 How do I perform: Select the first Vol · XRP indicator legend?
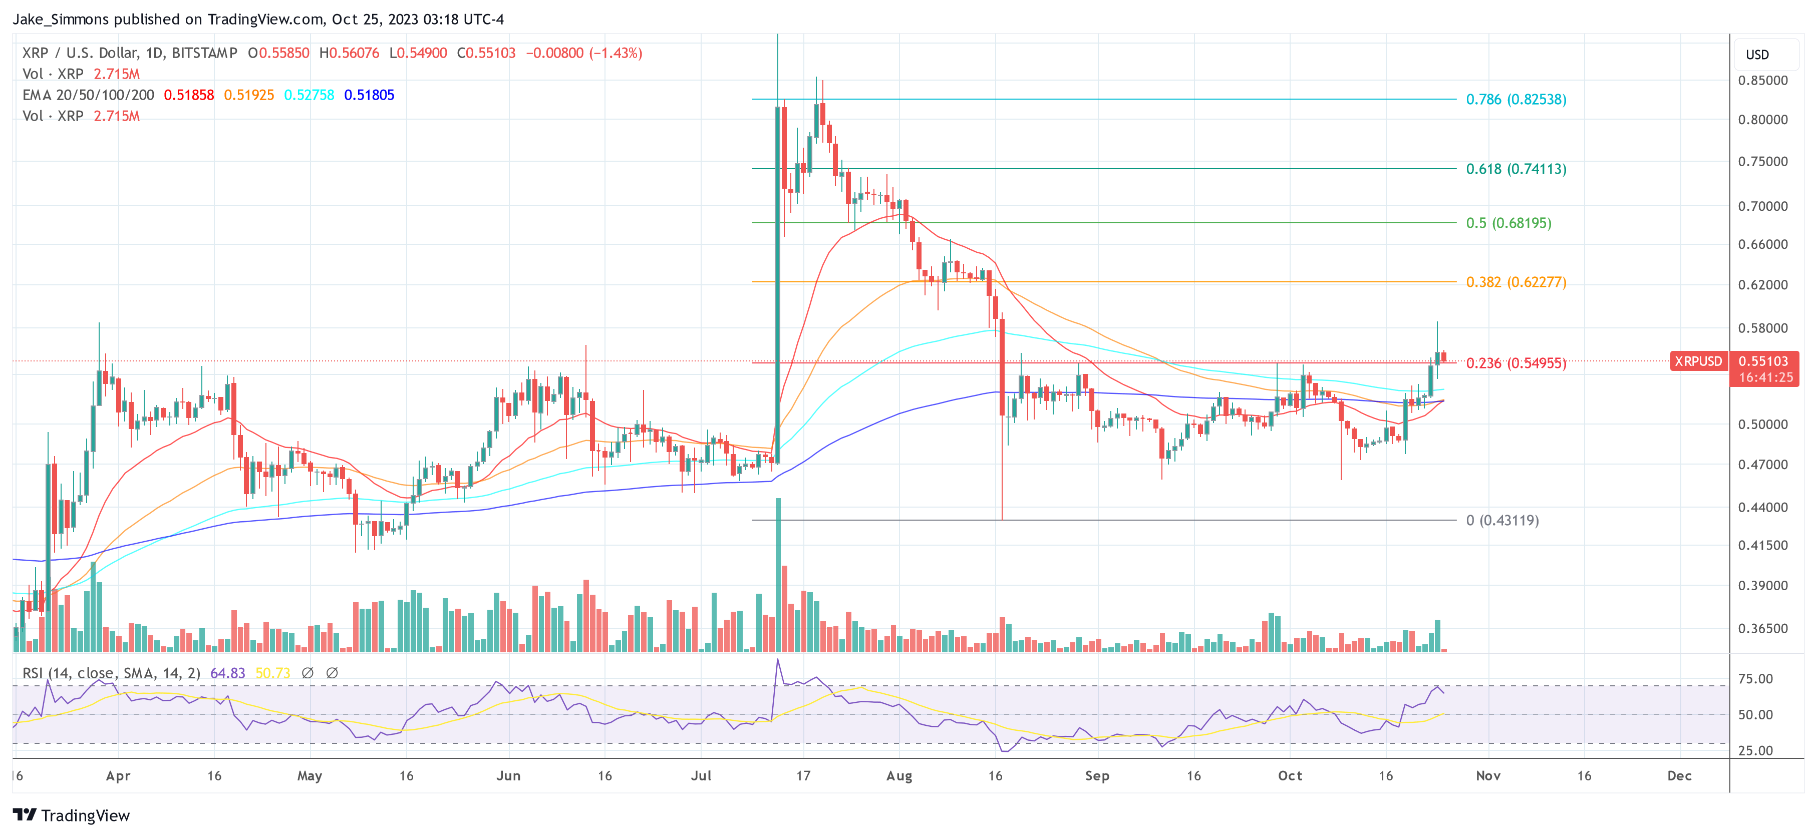click(x=81, y=74)
